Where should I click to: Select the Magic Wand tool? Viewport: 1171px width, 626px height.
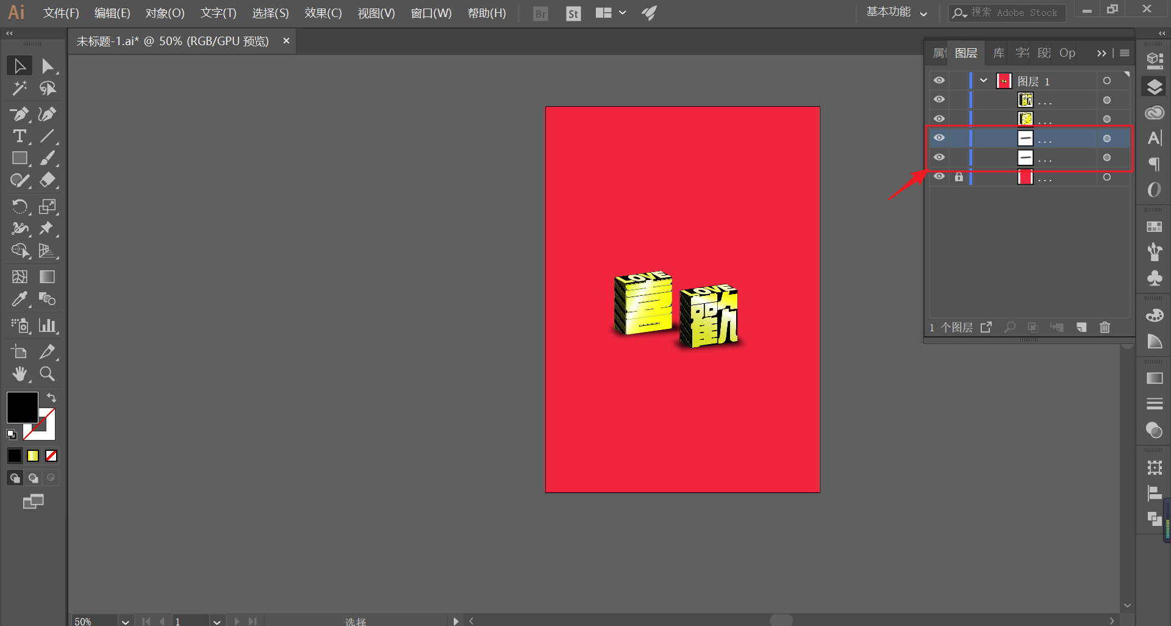pos(20,88)
